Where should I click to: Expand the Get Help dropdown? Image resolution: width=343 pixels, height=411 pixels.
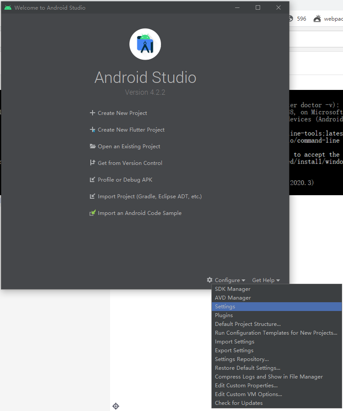tap(266, 280)
